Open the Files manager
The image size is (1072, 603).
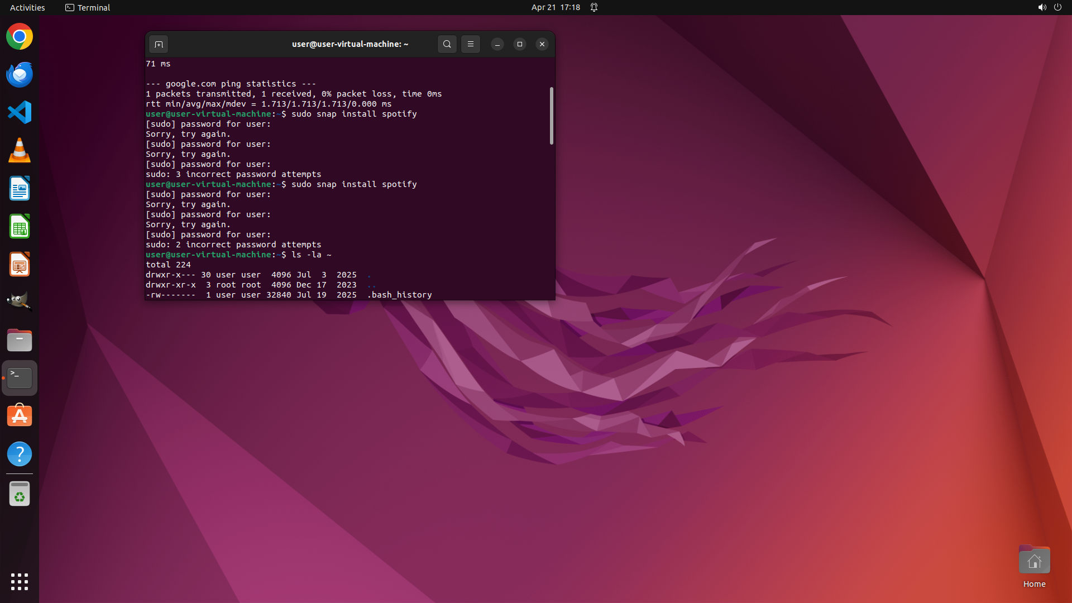tap(20, 340)
